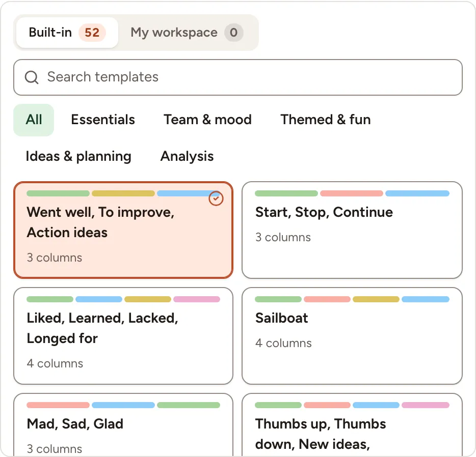This screenshot has width=476, height=457.
Task: Filter templates by Essentials
Action: click(x=103, y=120)
